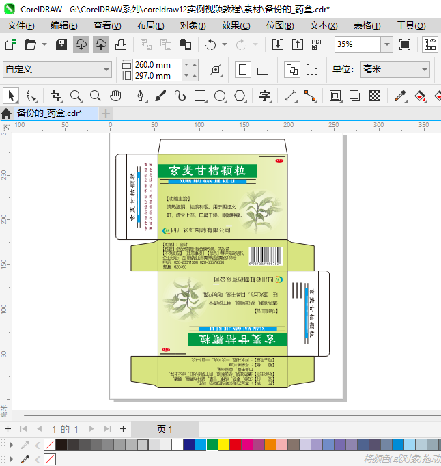Select the Zoom tool
This screenshot has width=441, height=466.
pos(76,96)
